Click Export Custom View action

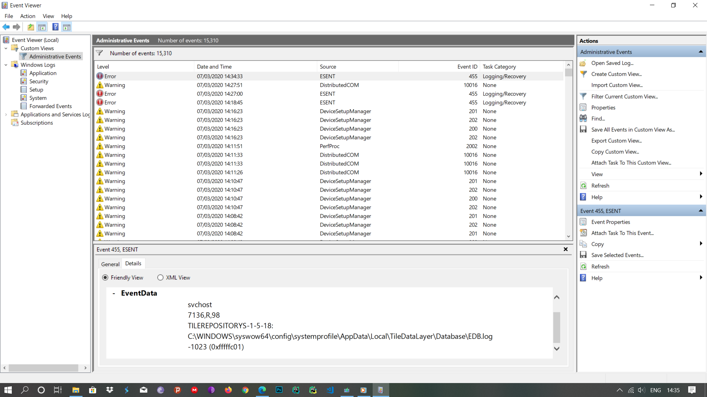coord(616,141)
